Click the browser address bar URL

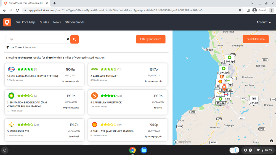pyautogui.click(x=115, y=10)
